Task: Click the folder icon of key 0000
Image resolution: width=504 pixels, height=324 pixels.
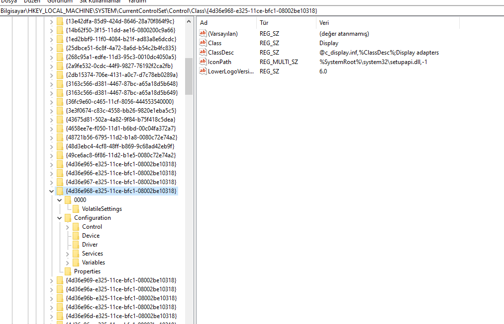Action: point(68,200)
